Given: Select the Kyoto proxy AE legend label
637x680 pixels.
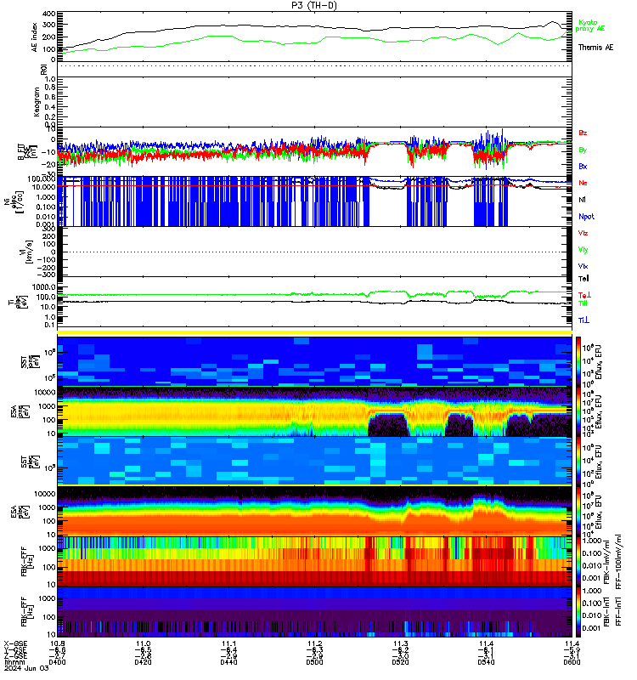Looking at the screenshot, I should tap(589, 25).
